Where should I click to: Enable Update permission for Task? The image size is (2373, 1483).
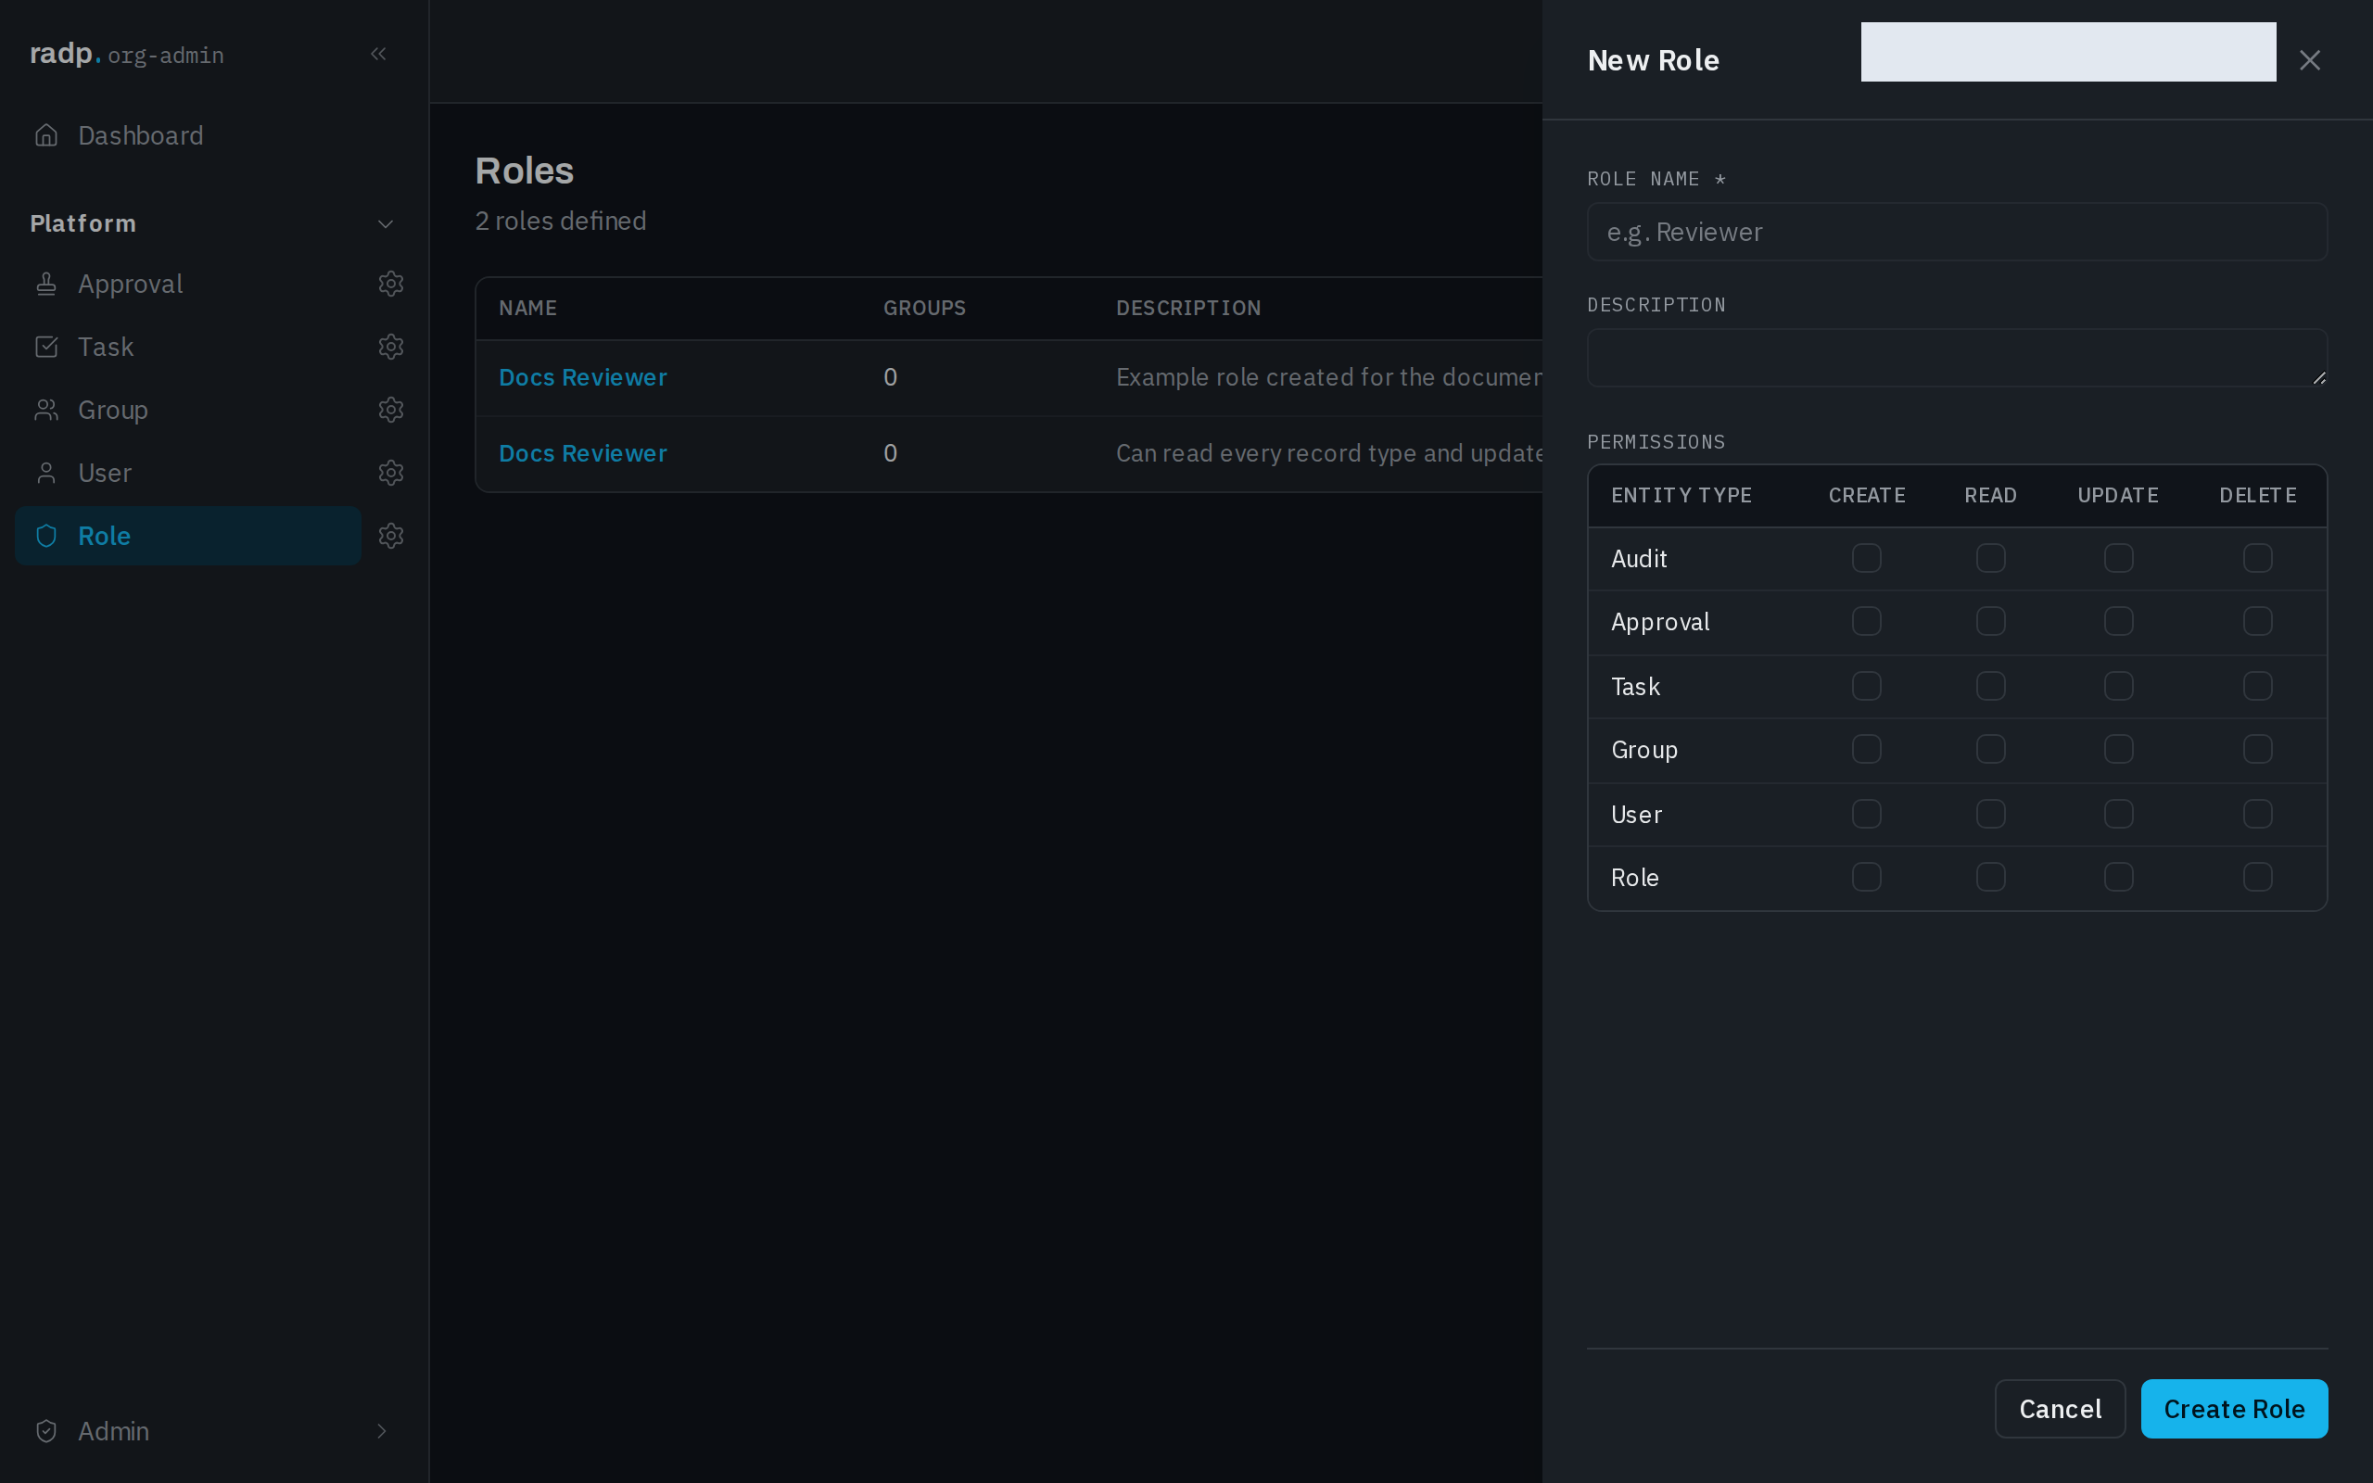tap(2118, 686)
